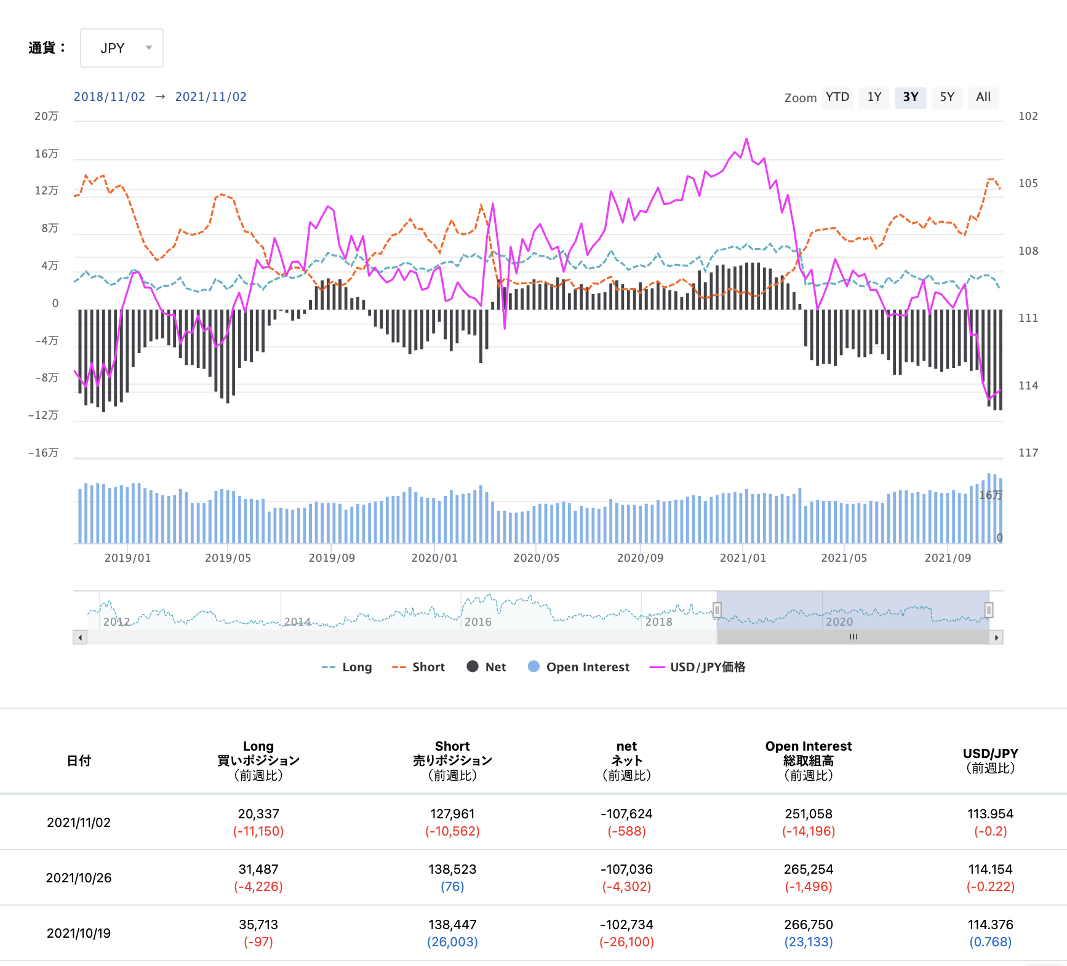Open the JPY currency dropdown
This screenshot has width=1067, height=966.
click(x=122, y=48)
